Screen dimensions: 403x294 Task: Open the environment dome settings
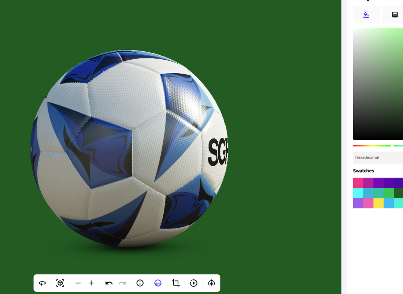[x=158, y=283]
